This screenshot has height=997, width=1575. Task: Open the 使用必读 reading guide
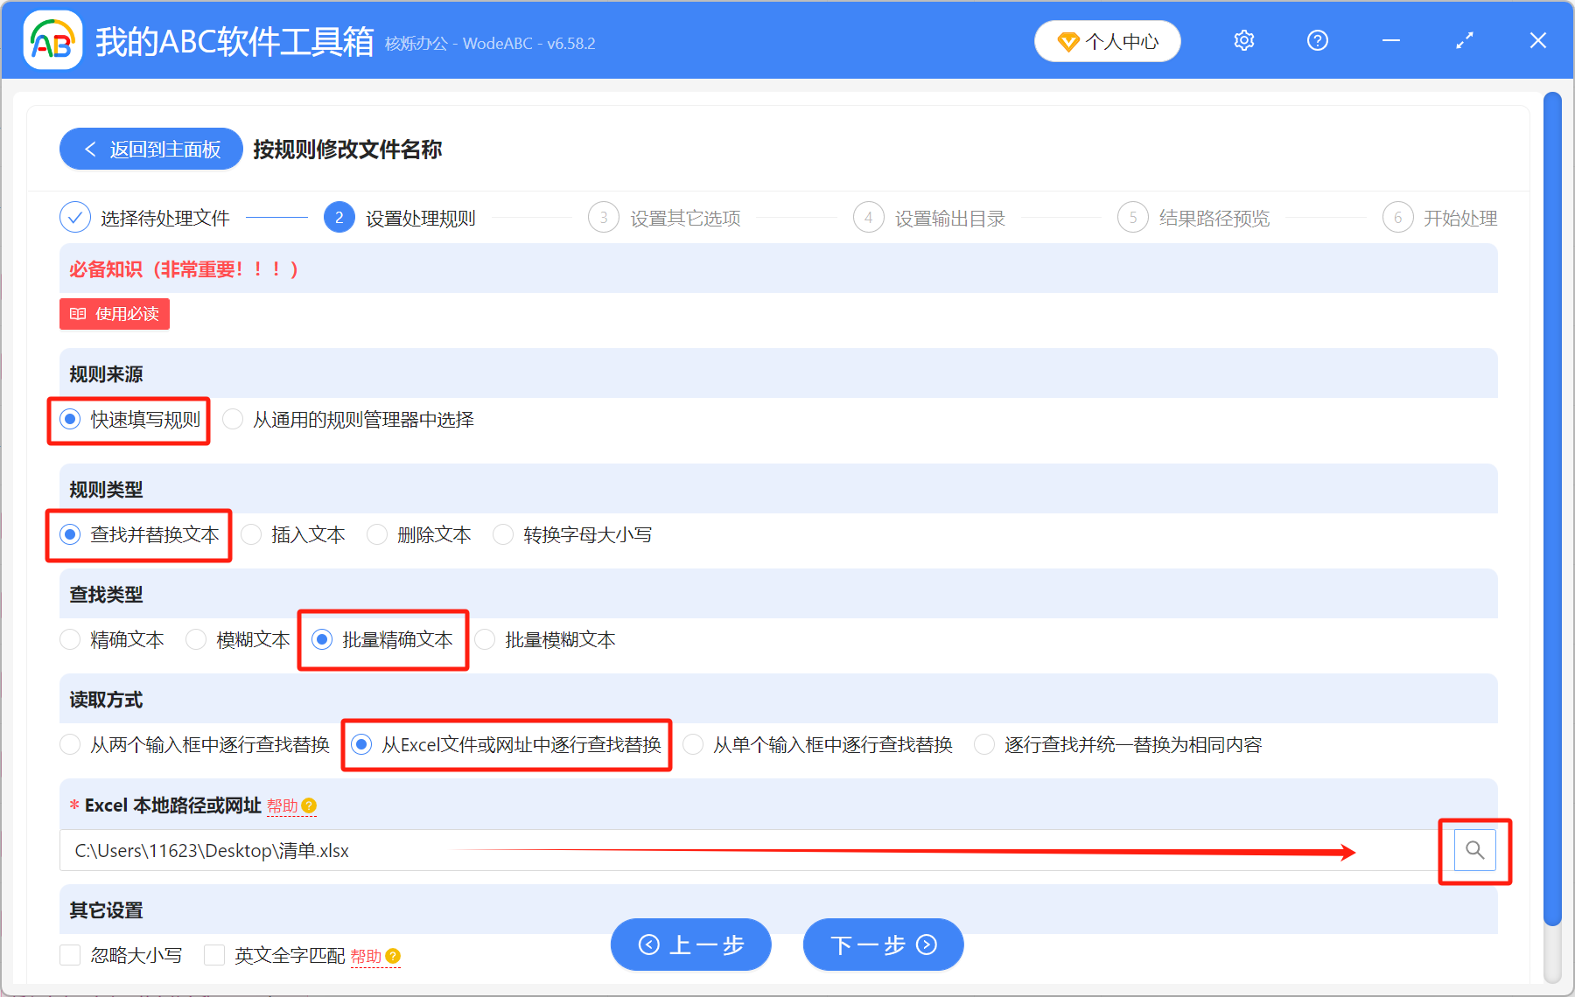point(114,314)
